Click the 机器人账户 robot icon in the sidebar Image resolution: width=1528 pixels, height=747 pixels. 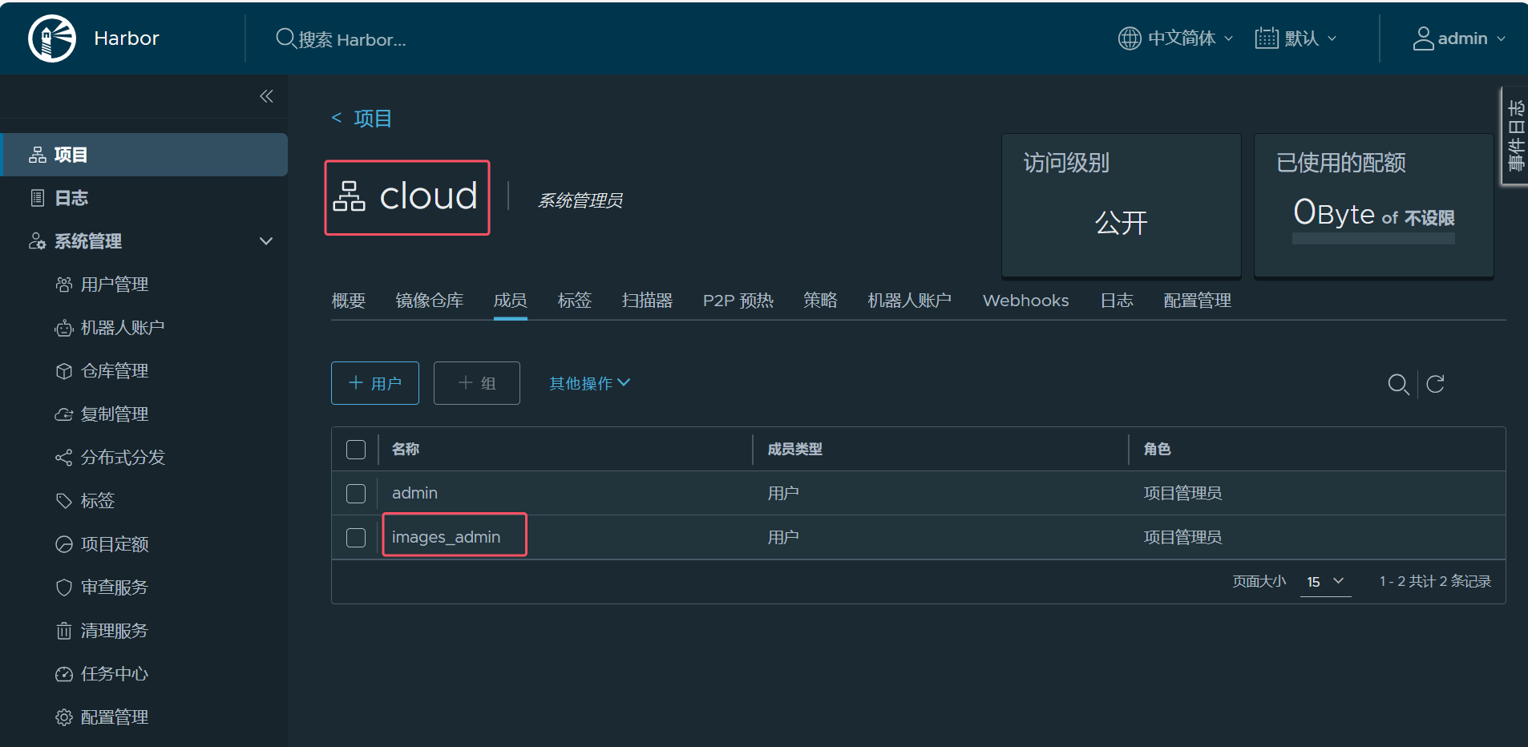point(64,328)
